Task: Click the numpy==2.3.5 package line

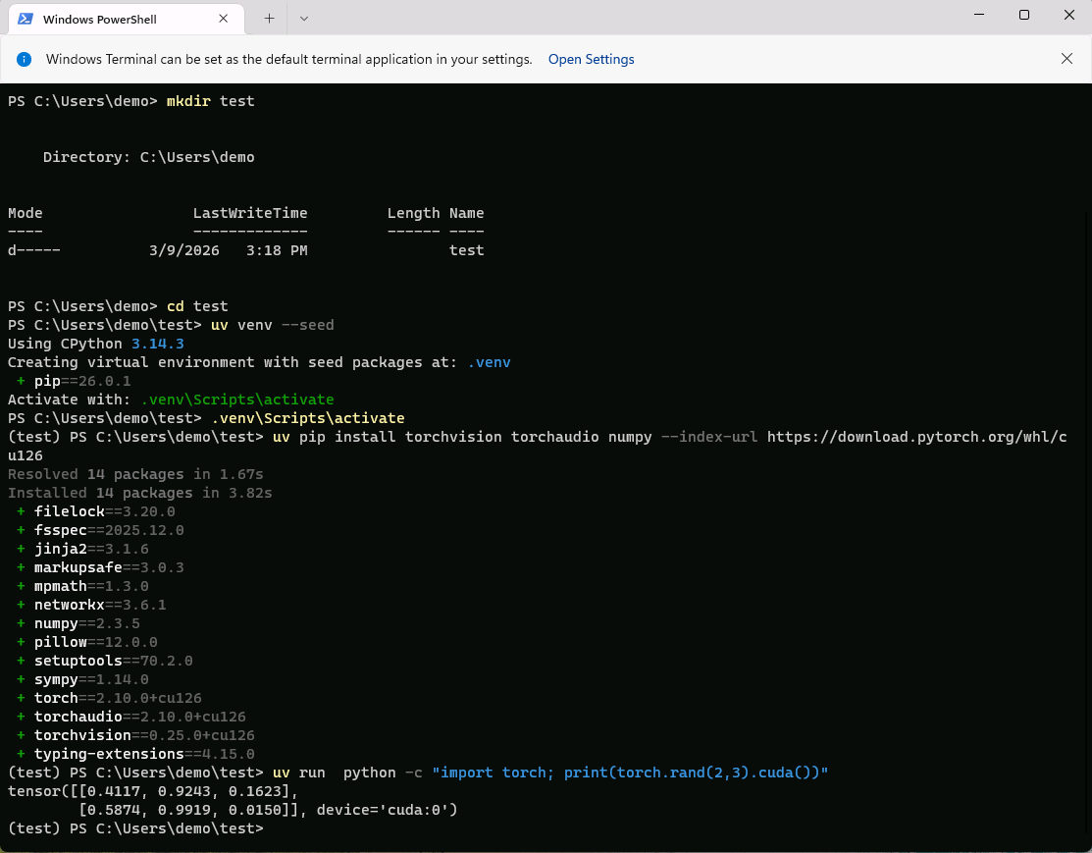Action: (86, 623)
